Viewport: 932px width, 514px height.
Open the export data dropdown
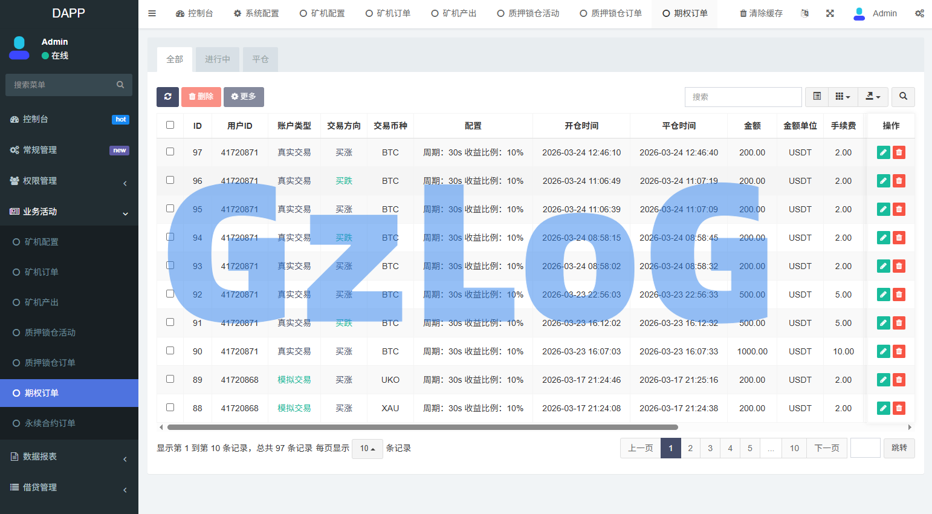[873, 97]
